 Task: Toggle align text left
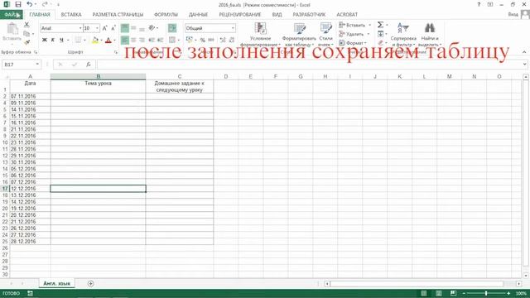click(125, 41)
